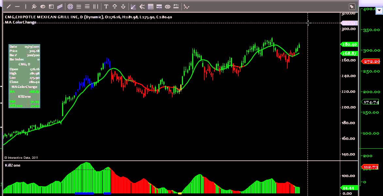
Task: Select the up arrow marker tool
Action: (115, 7)
